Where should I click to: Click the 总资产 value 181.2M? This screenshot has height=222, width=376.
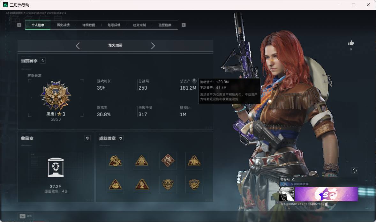point(188,88)
